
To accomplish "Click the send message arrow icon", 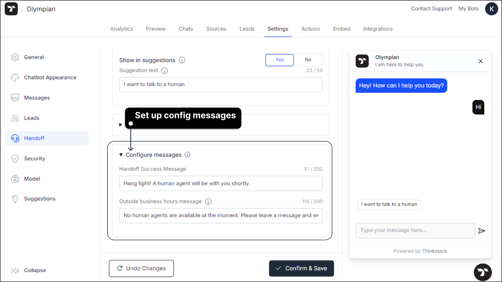I will (482, 231).
